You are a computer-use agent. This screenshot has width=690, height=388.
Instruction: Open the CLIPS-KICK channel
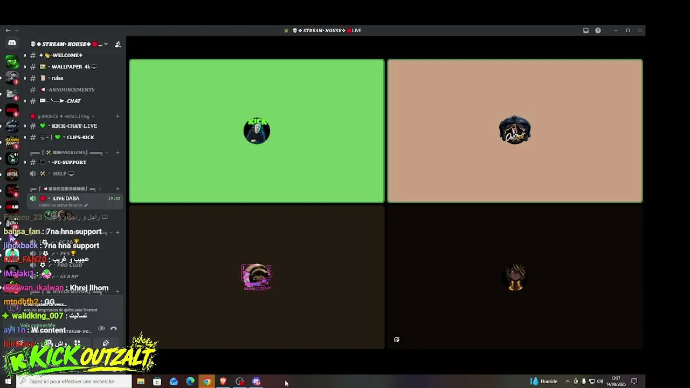75,137
